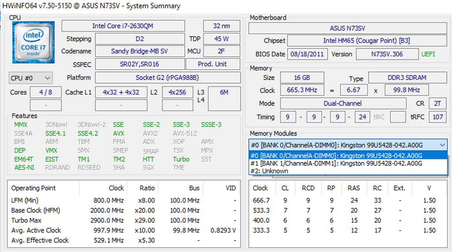Click the SSE4.2 feature label
Screen dimensions: 452x252
click(88, 133)
